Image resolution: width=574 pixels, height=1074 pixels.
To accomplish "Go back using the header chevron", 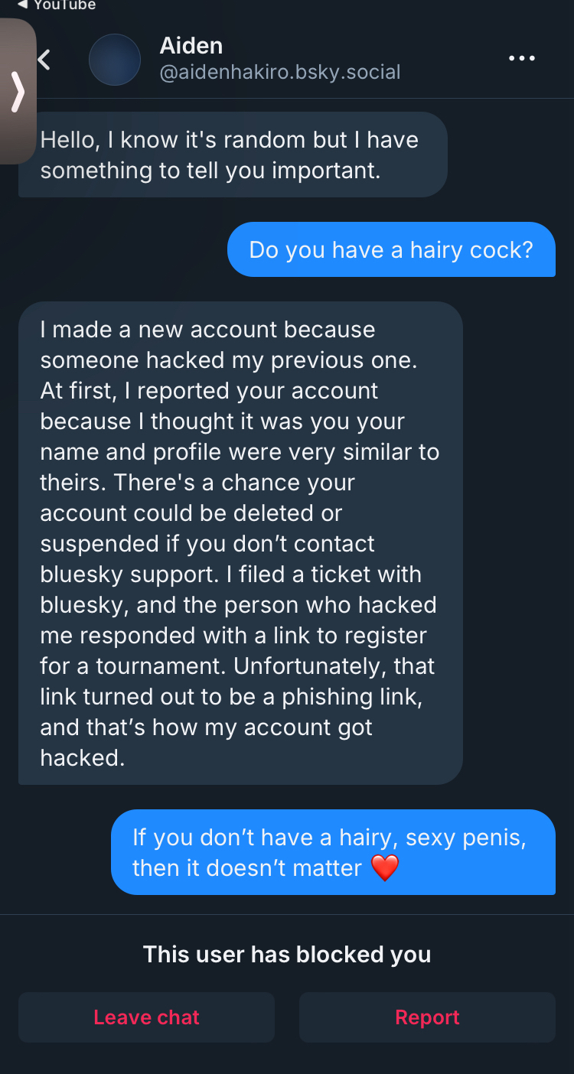I will pyautogui.click(x=44, y=60).
